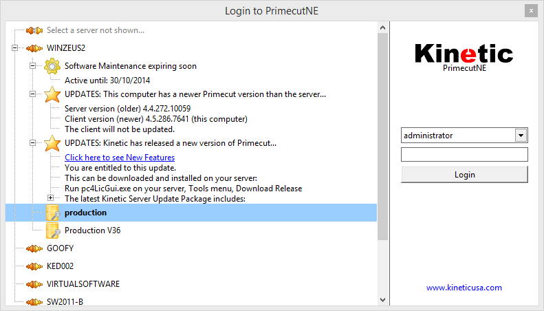Expand 'The latest Kinetic Server Update Package includes'

[x=51, y=198]
